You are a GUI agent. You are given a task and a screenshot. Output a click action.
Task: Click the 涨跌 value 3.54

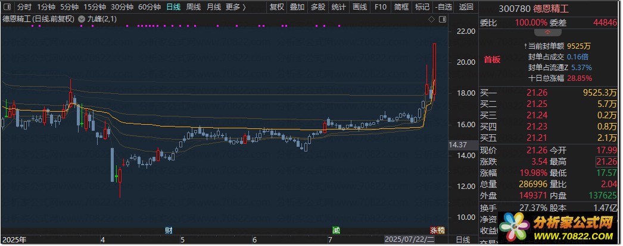[540, 162]
